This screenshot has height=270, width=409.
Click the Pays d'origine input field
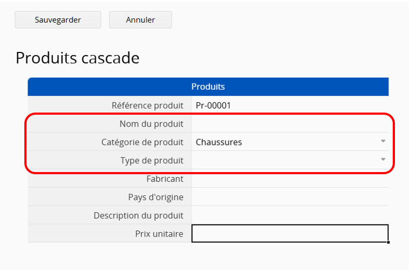coord(290,197)
